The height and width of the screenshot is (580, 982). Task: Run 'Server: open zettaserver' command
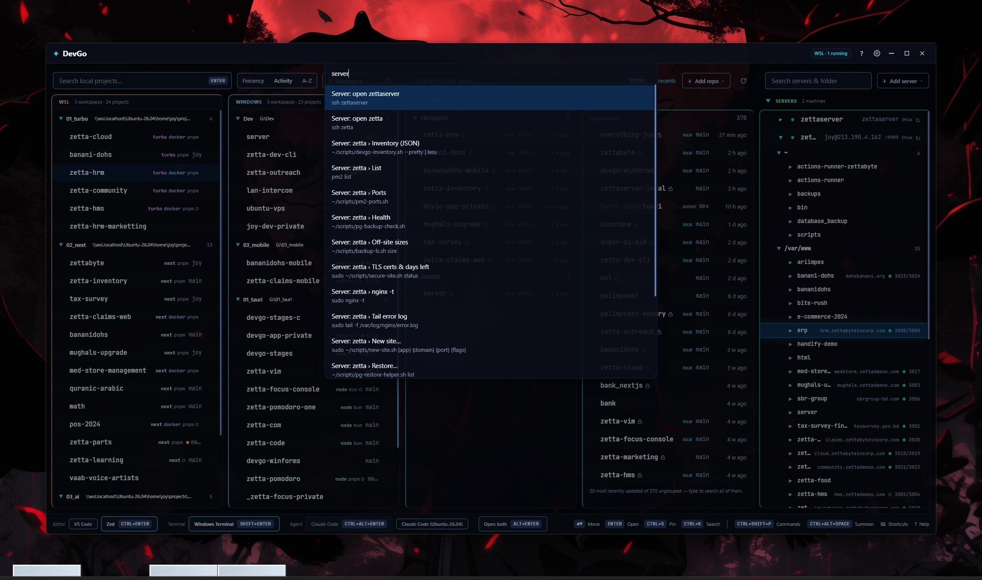pyautogui.click(x=489, y=98)
